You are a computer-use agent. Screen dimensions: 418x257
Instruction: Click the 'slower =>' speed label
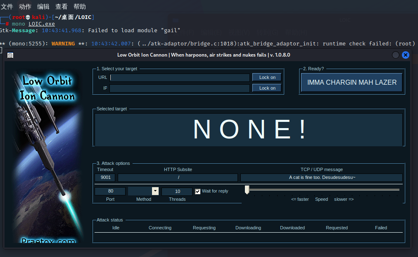[344, 199]
